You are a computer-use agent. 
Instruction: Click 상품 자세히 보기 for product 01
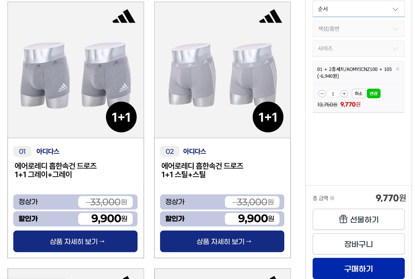point(75,241)
